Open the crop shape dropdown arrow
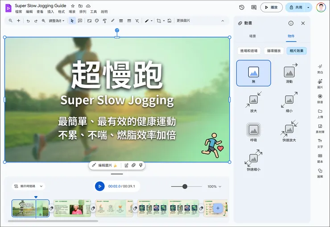The width and height of the screenshot is (330, 227). 164,21
